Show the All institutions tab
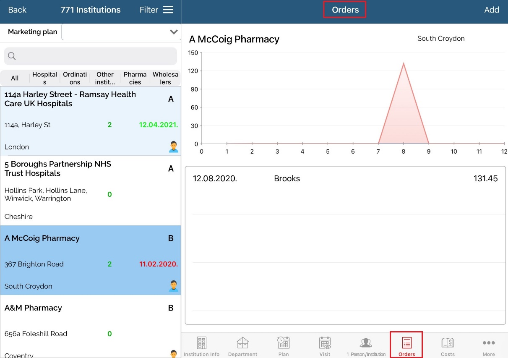 point(15,78)
